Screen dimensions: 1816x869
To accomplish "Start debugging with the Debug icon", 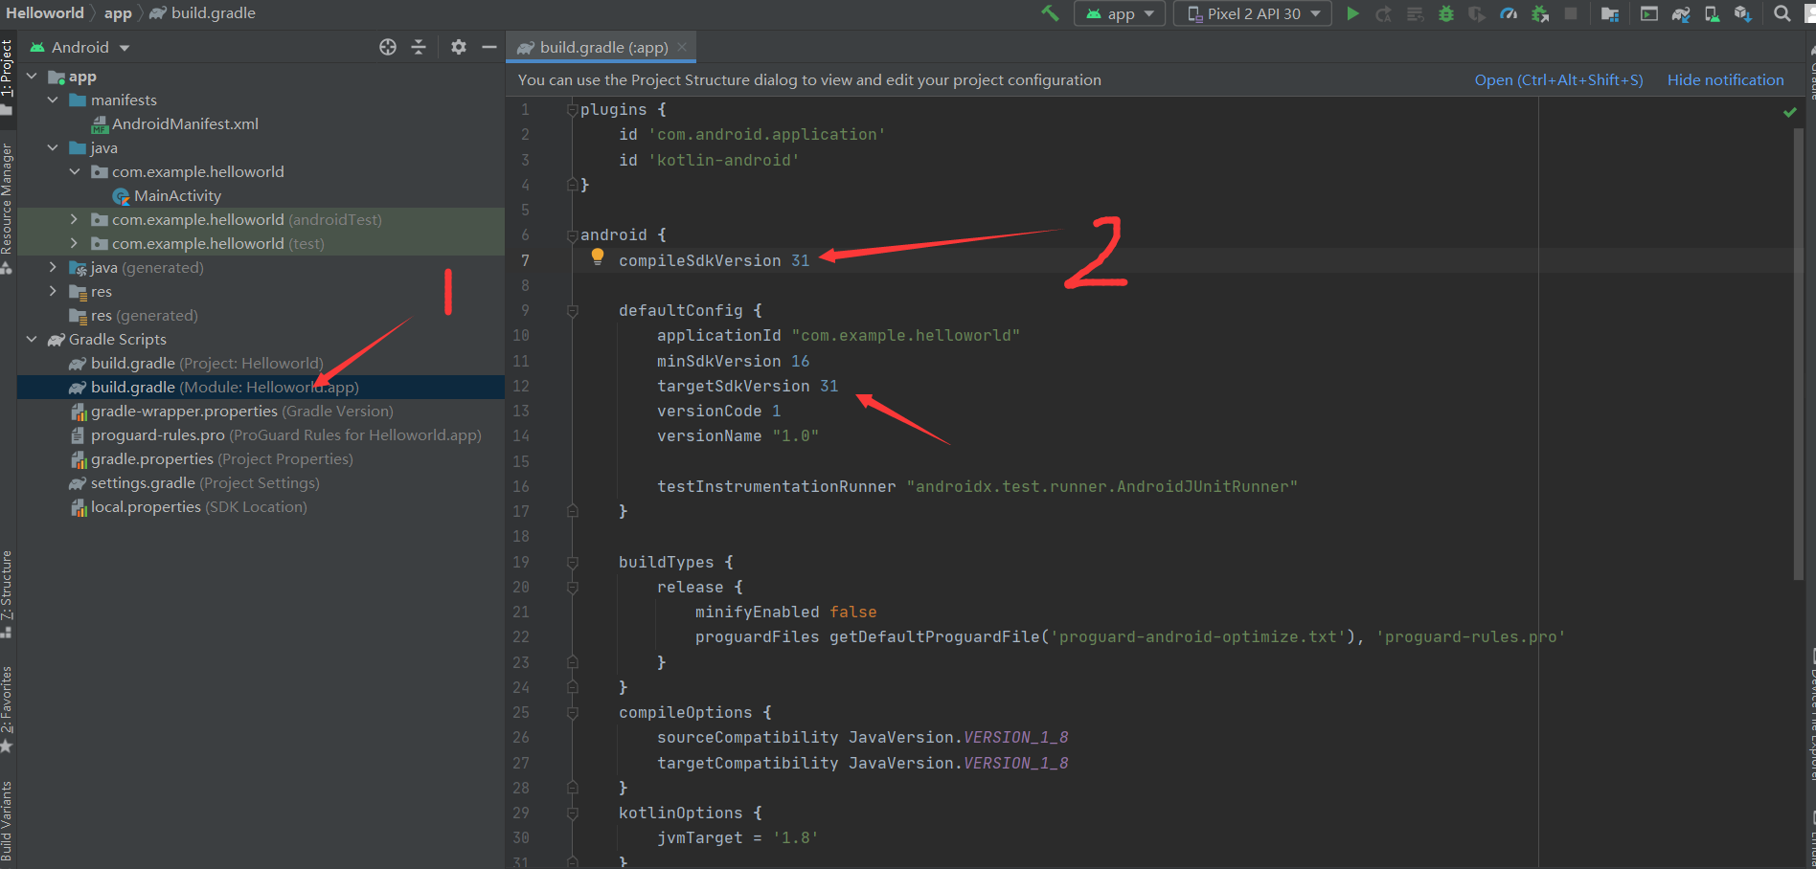I will click(1446, 13).
